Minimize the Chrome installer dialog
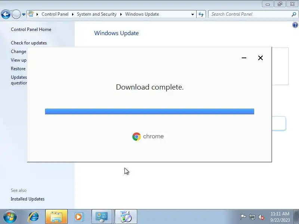299x224 pixels. [244, 58]
